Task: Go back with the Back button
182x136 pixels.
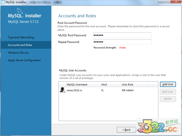Action: pyautogui.click(x=126, y=130)
